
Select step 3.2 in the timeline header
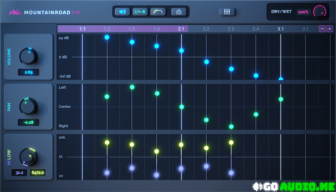tap(305, 29)
